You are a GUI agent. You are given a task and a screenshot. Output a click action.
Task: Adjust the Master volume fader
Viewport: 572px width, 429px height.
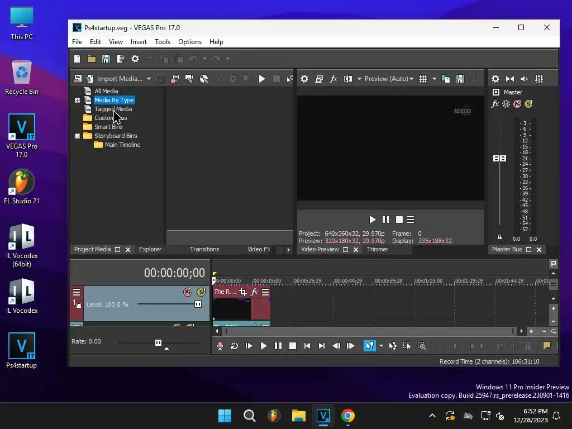coord(500,158)
